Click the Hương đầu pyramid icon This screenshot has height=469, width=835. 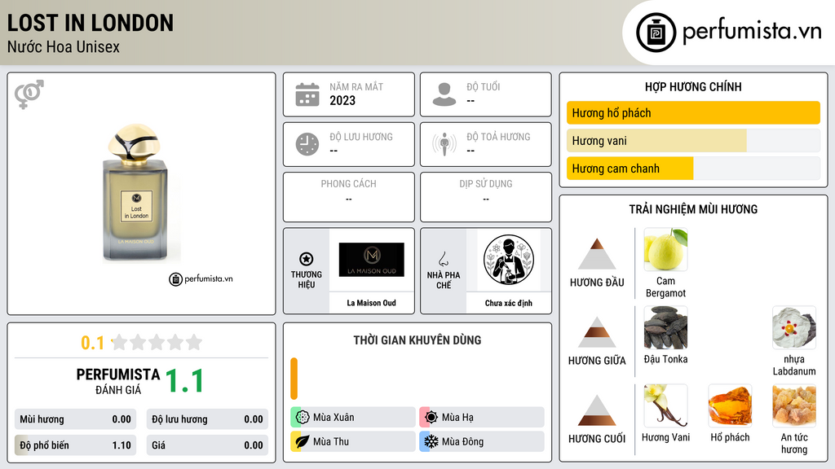597,254
